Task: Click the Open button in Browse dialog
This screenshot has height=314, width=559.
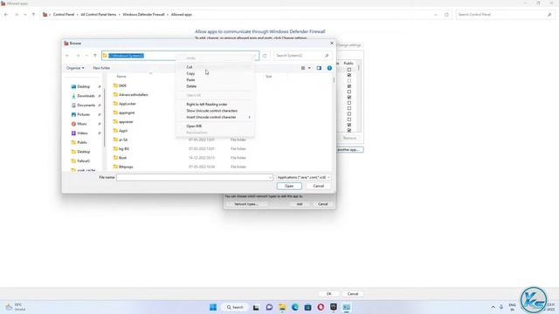Action: click(289, 186)
